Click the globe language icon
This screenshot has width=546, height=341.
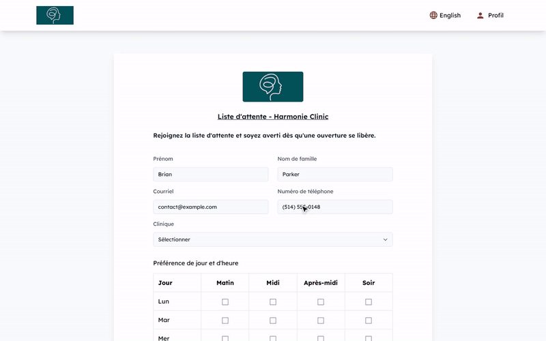pyautogui.click(x=433, y=15)
